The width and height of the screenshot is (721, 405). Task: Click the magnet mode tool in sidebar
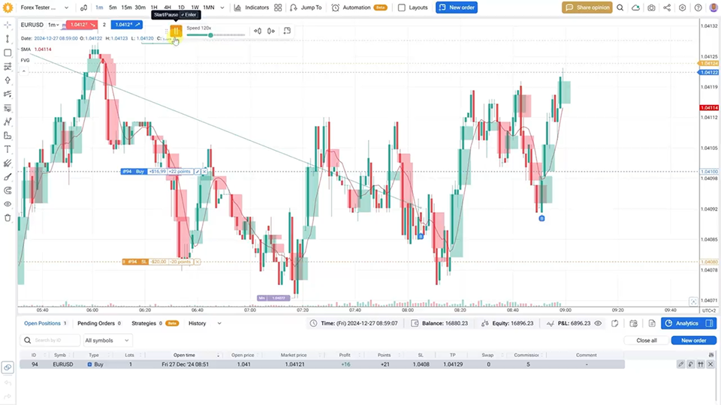click(8, 190)
